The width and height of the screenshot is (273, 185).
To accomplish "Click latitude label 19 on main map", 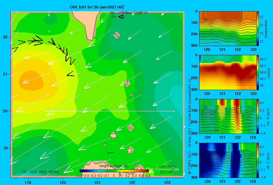I will tap(5, 148).
